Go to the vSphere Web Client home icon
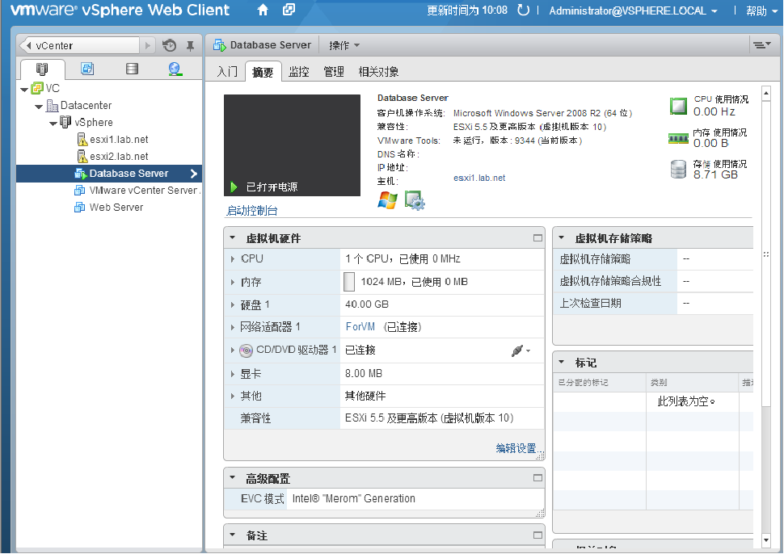This screenshot has height=554, width=784. coord(263,10)
